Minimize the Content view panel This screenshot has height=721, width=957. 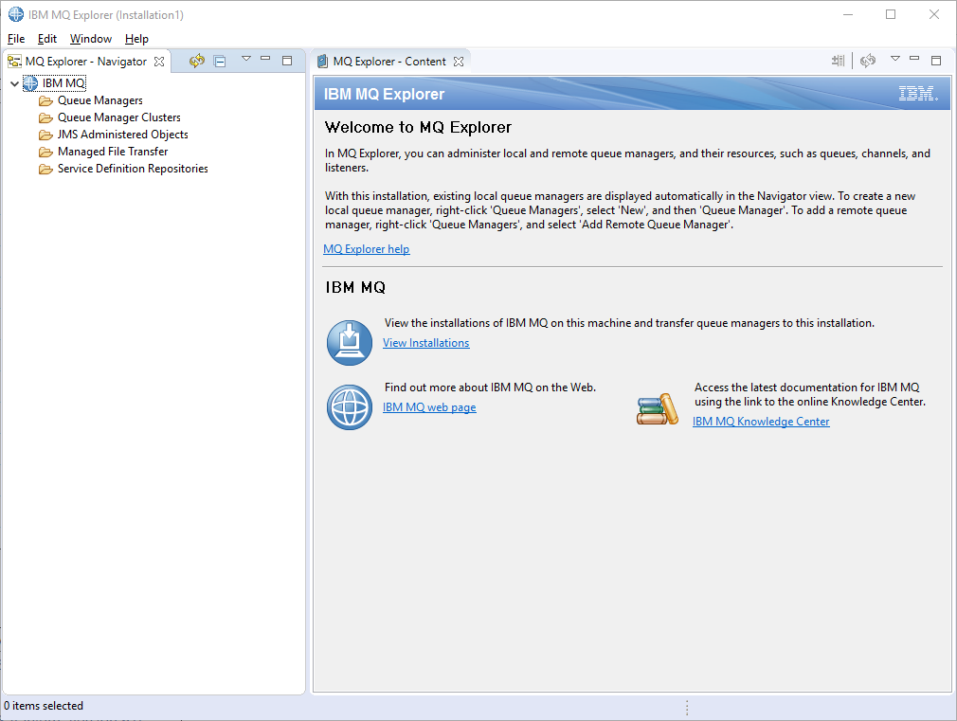pyautogui.click(x=914, y=59)
